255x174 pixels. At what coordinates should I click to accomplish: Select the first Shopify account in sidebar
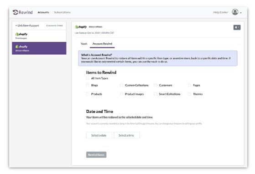(x=39, y=36)
